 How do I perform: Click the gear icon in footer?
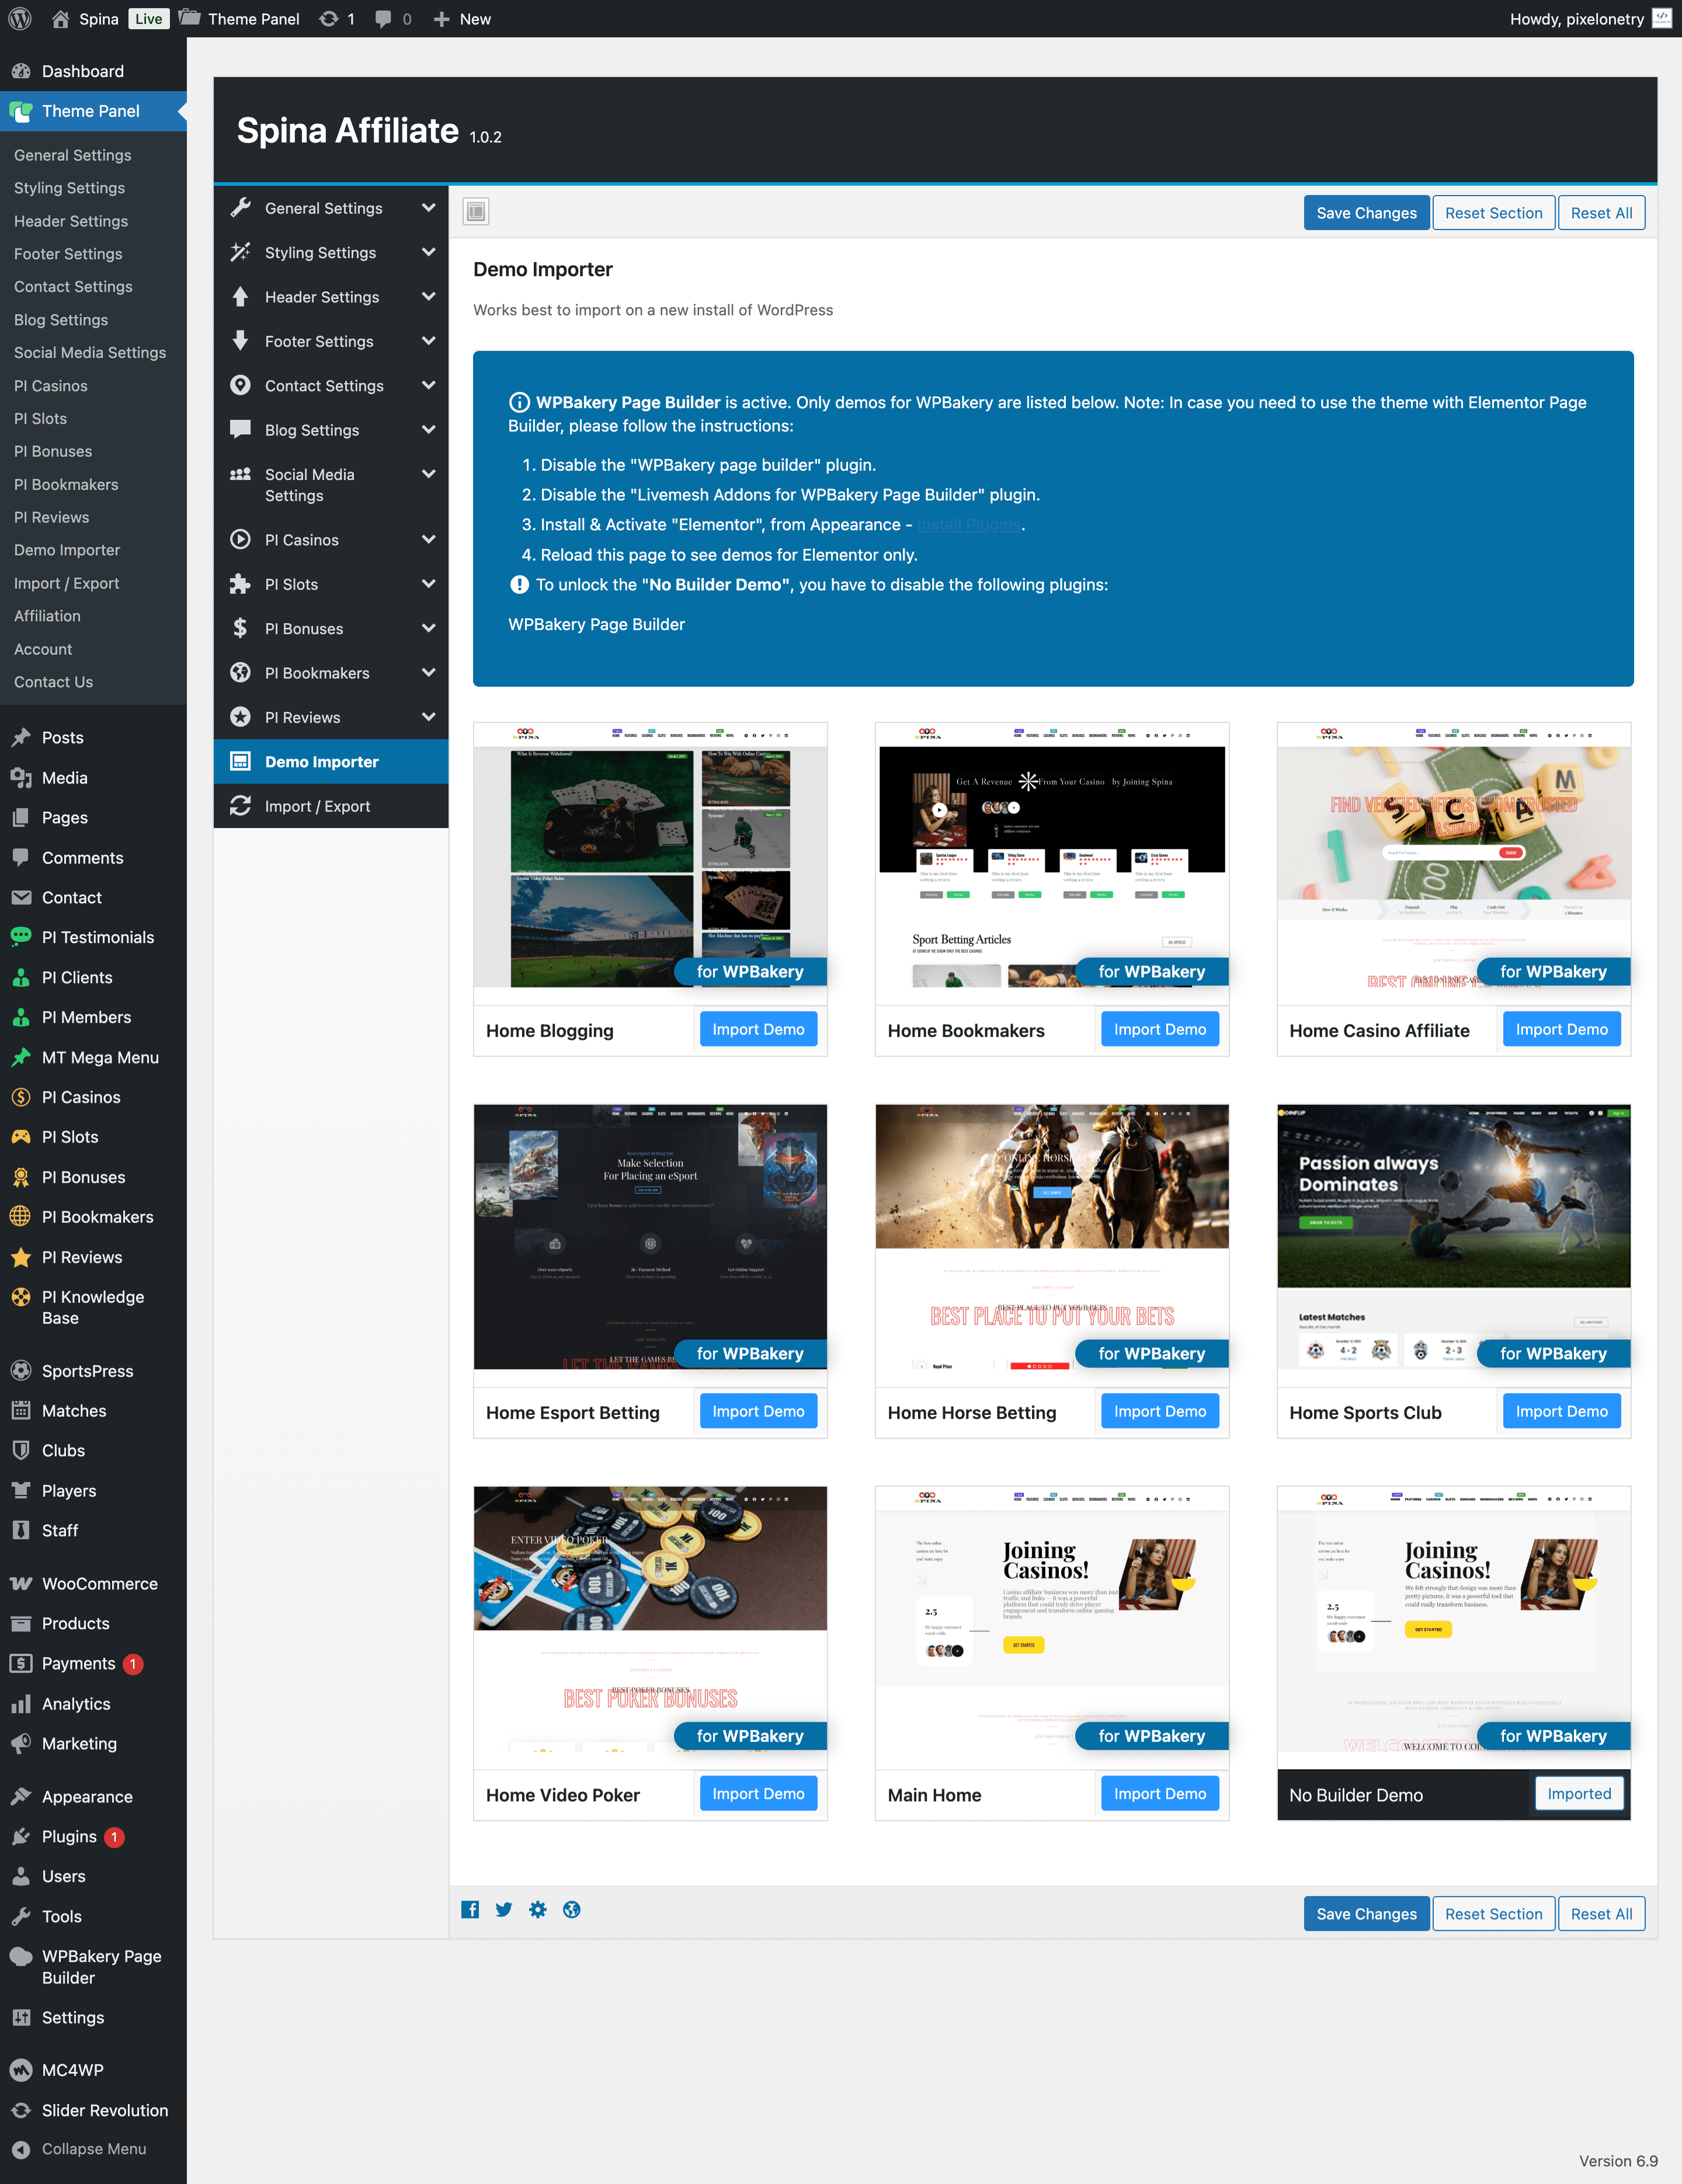(x=538, y=1909)
